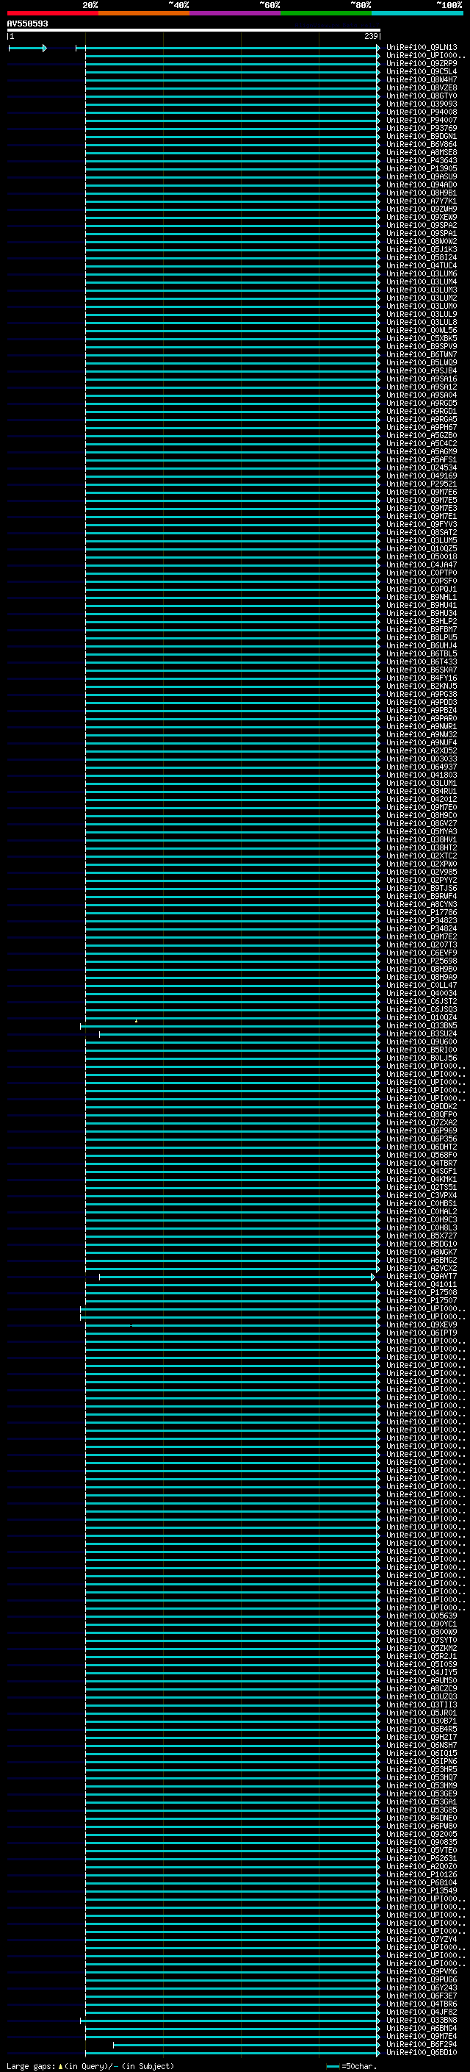Select the UniRef100_B9DGN1 label
Image resolution: width=470 pixels, height=2072 pixels.
pos(421,136)
